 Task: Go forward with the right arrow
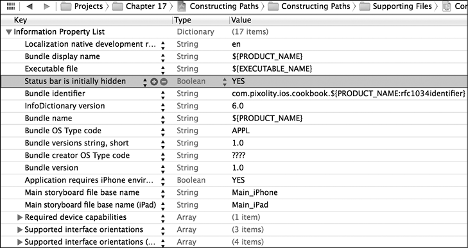[x=47, y=6]
